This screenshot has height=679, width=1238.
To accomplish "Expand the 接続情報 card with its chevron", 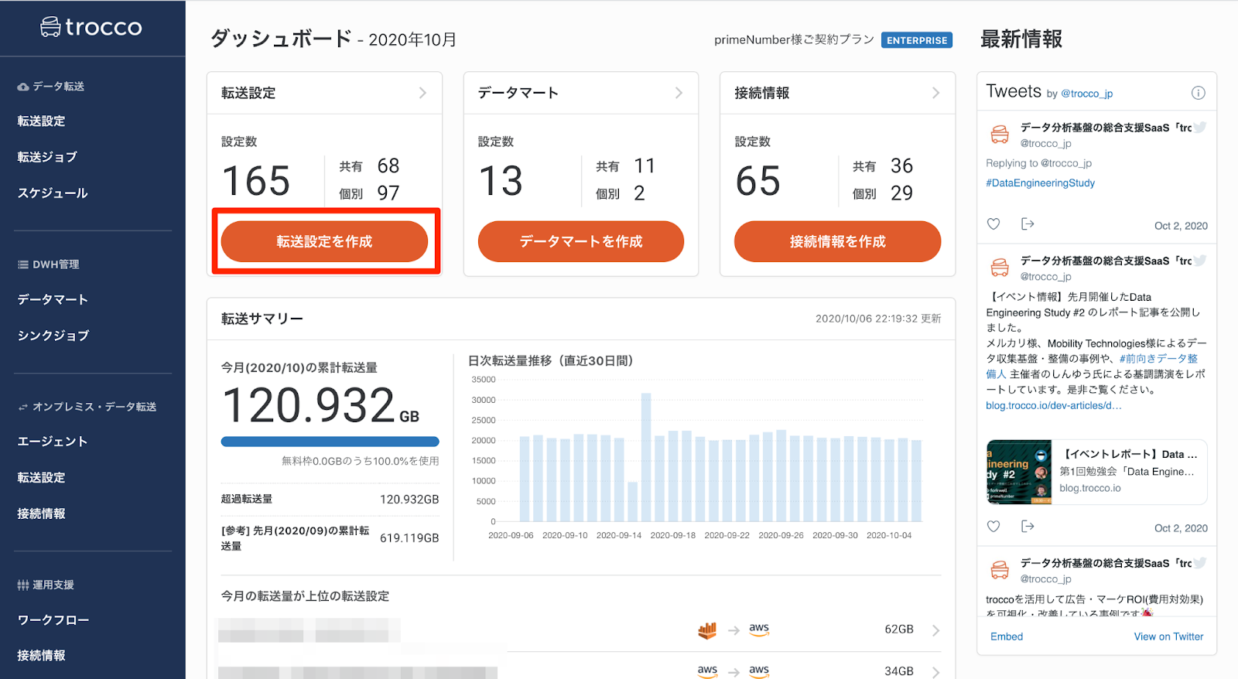I will tap(935, 93).
